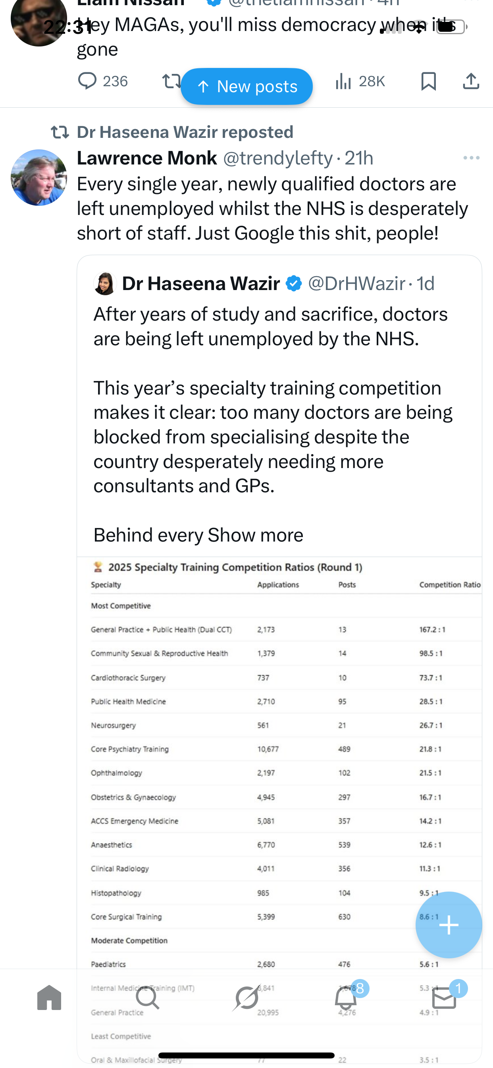Bookmark the Liam Nissan post

428,81
